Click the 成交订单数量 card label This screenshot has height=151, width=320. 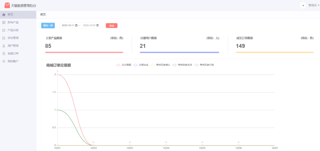point(244,38)
